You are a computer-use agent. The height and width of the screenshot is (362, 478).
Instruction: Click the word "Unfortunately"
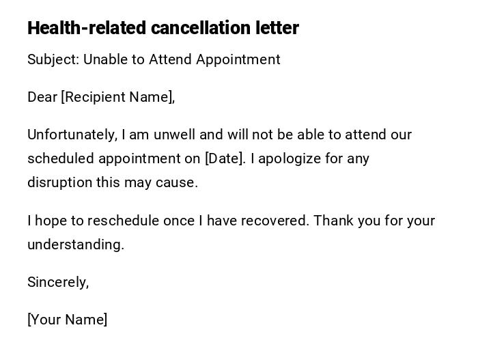[x=72, y=135]
